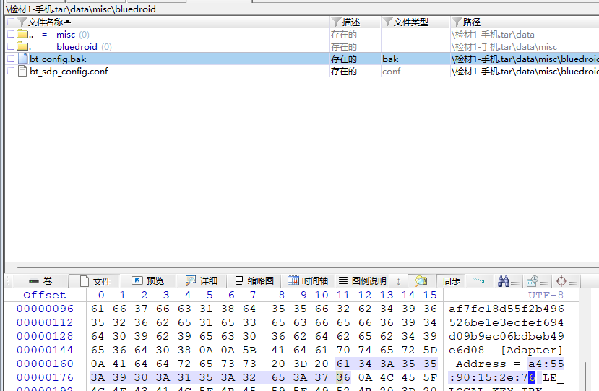Click the binoculars search icon
This screenshot has width=599, height=391.
(x=504, y=281)
